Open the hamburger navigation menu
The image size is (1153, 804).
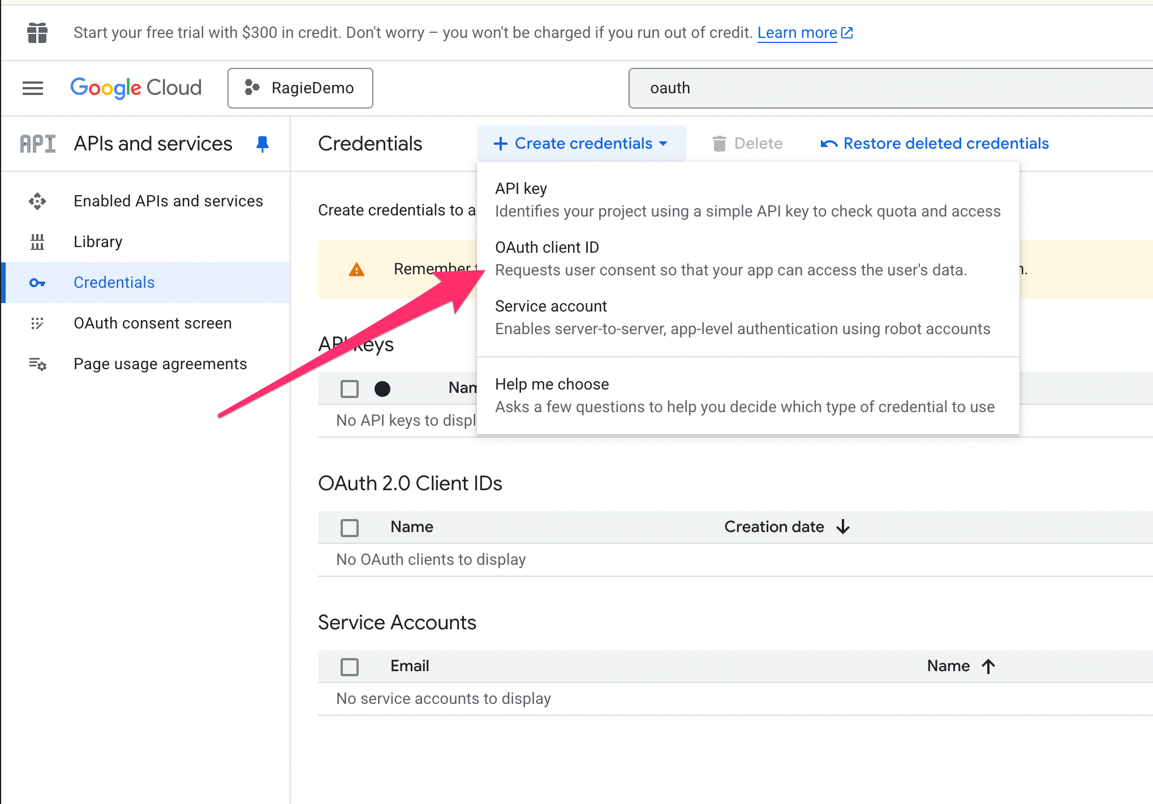click(33, 88)
